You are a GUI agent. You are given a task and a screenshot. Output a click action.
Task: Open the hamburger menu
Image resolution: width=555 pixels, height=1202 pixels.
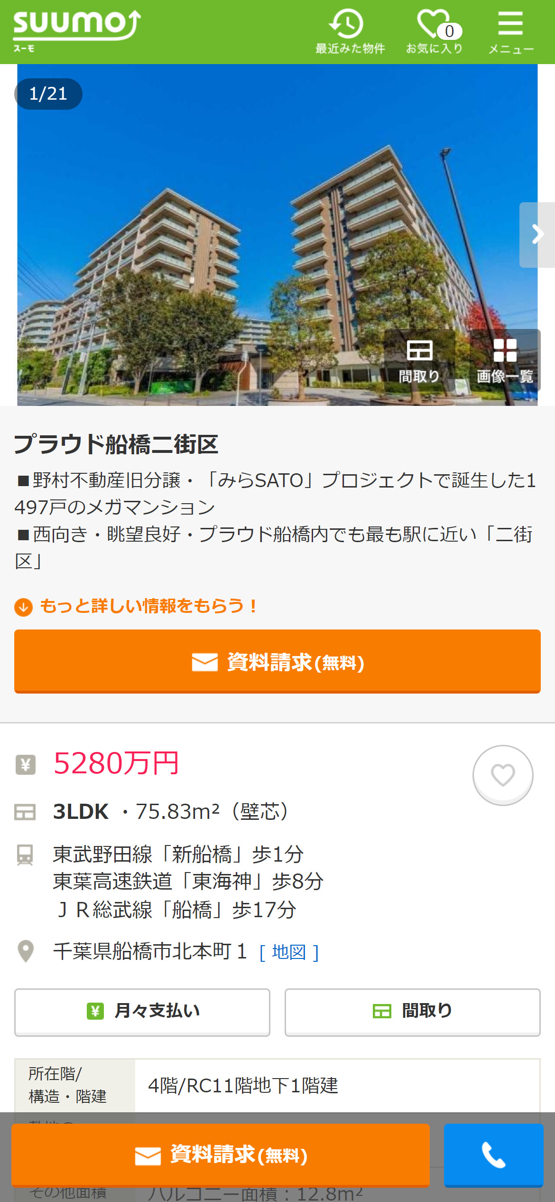(x=511, y=31)
